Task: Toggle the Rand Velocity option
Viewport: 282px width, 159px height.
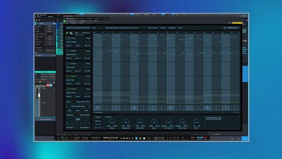Action: 85,115
